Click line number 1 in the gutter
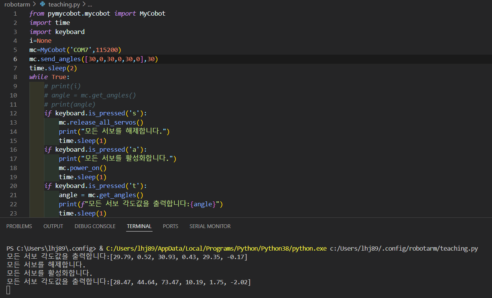The width and height of the screenshot is (492, 298). point(15,13)
